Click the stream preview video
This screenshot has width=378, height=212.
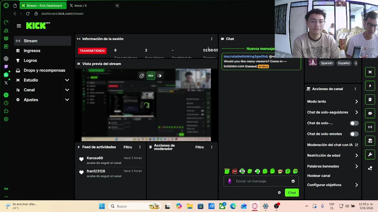click(146, 105)
